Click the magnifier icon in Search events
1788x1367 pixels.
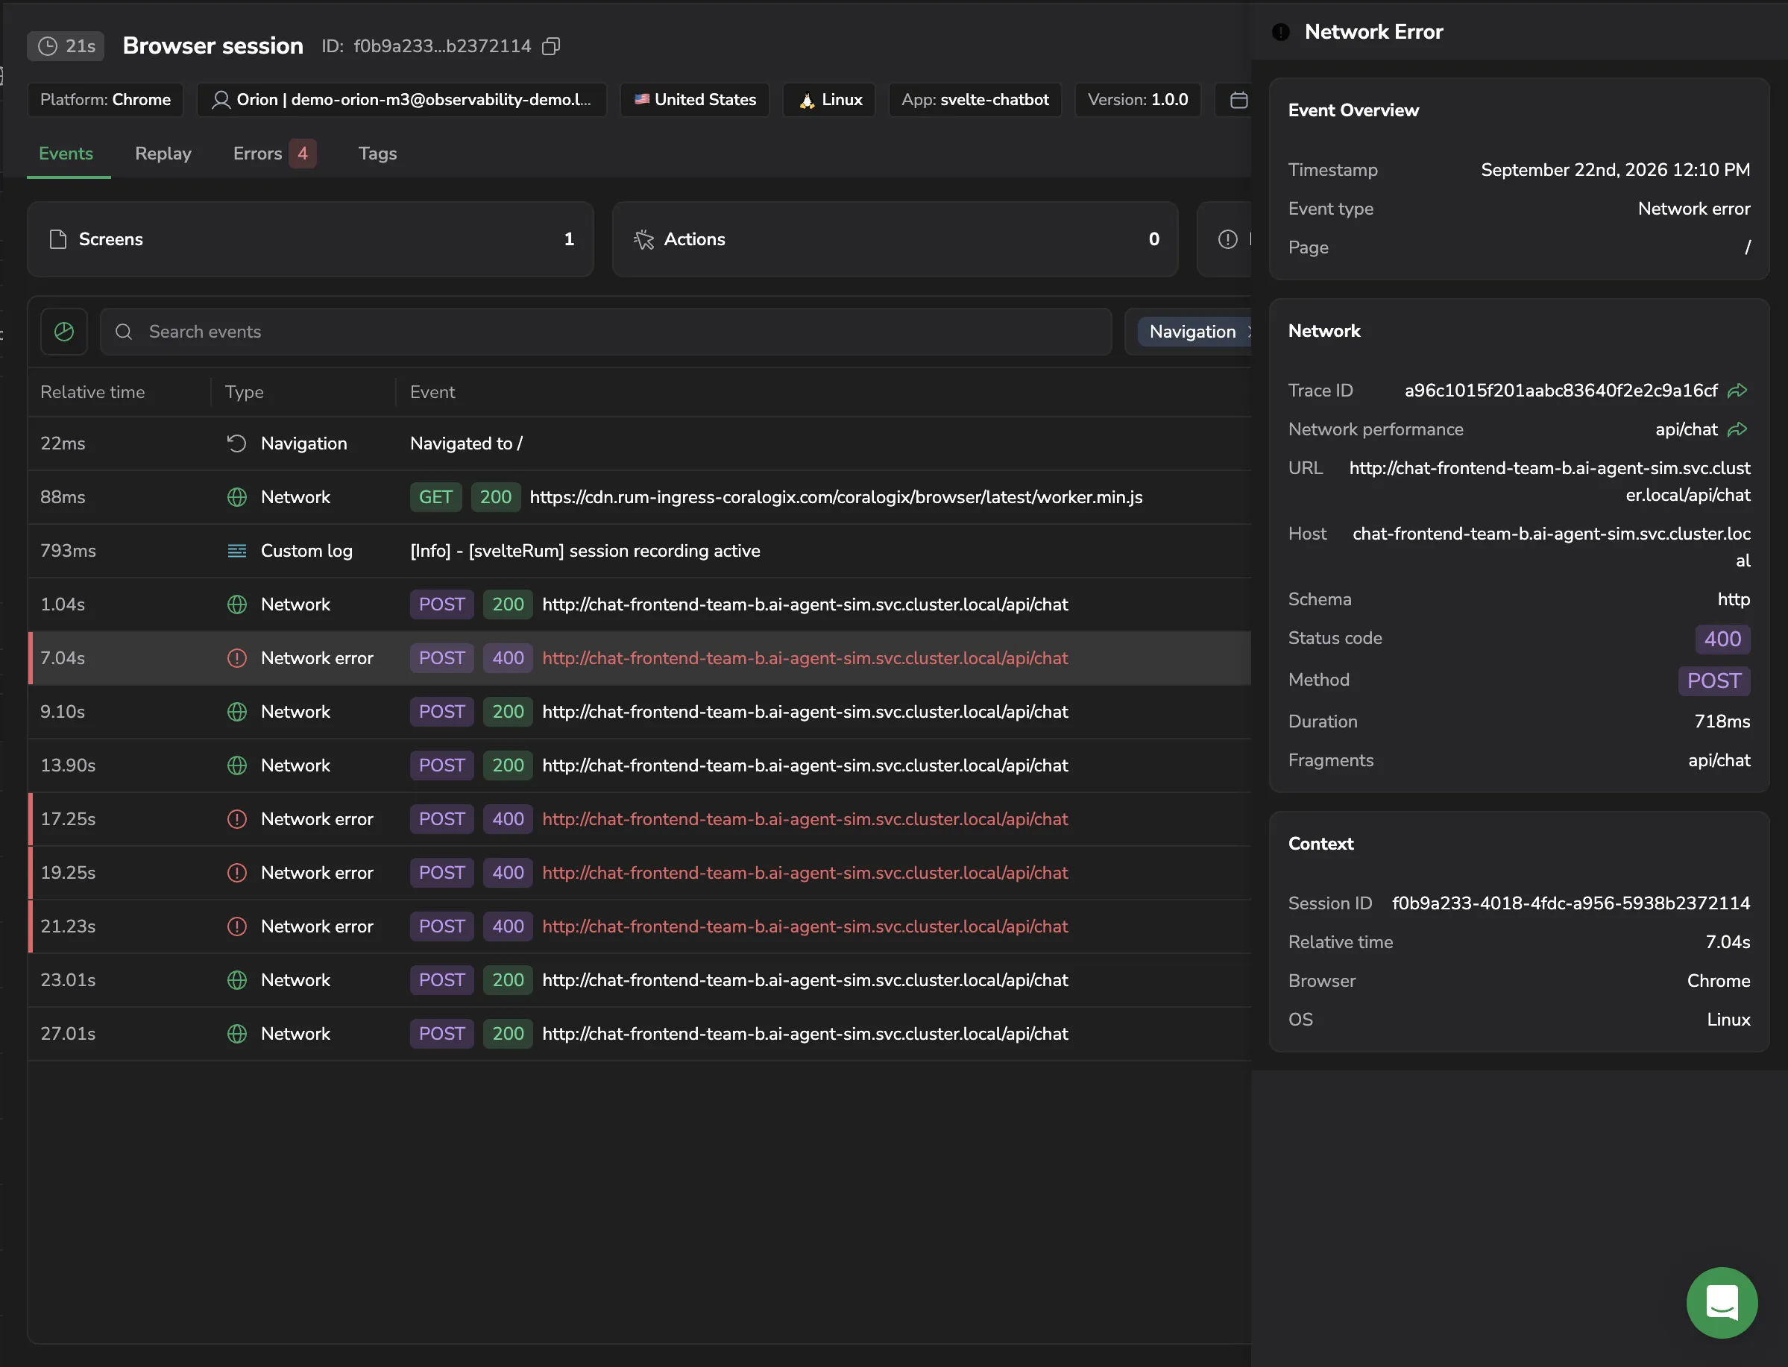click(x=124, y=332)
